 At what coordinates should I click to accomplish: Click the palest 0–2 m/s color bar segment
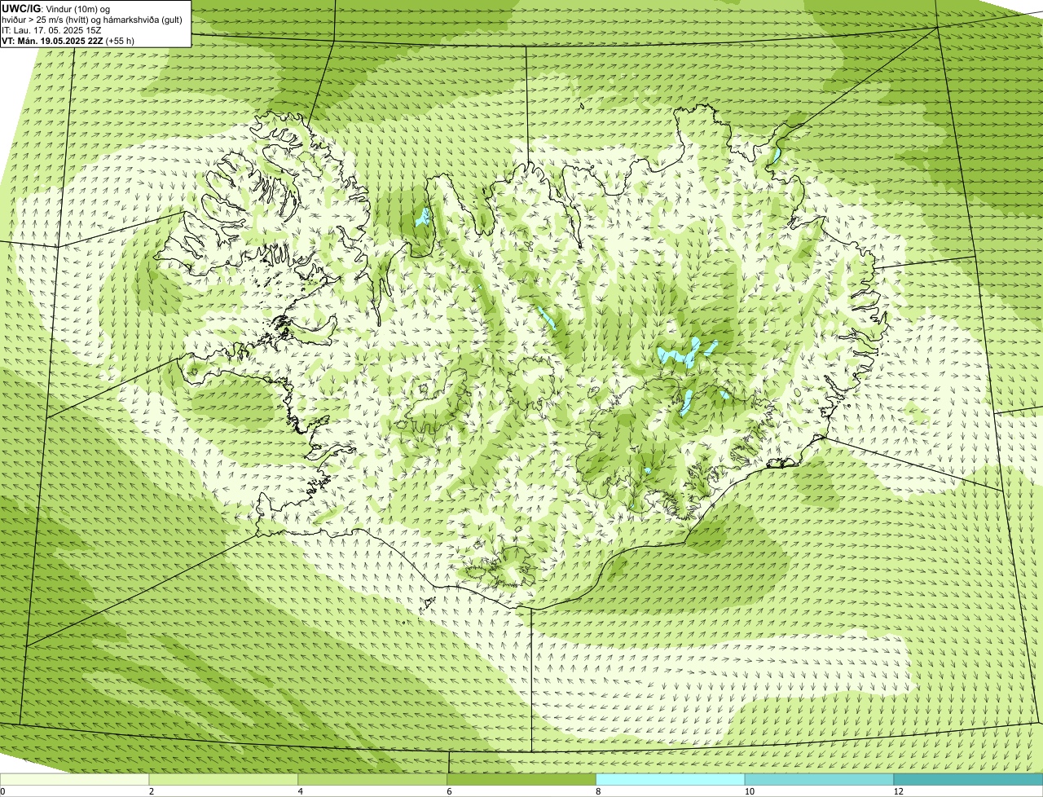[75, 779]
